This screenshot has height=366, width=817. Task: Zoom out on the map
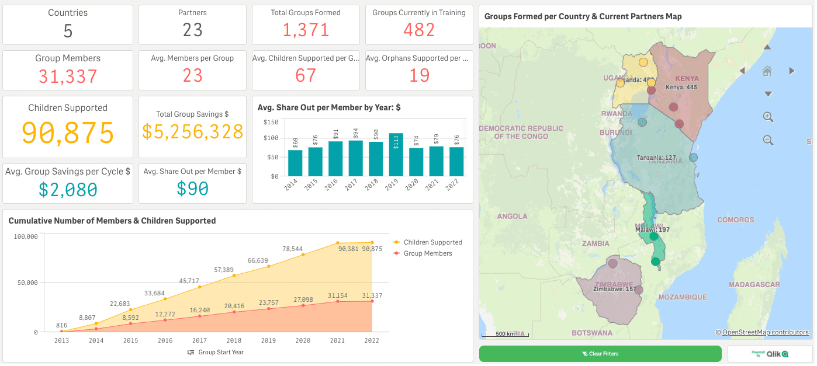768,140
